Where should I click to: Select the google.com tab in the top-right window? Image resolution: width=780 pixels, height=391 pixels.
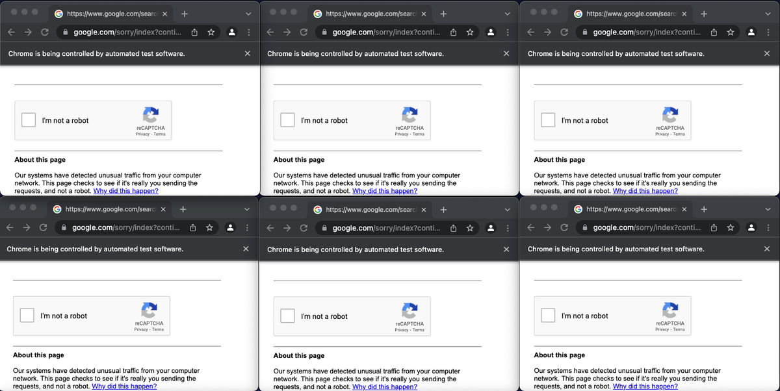pos(630,14)
